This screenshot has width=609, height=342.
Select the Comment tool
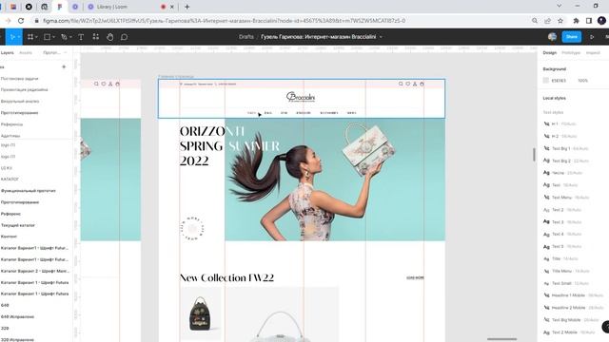click(124, 37)
